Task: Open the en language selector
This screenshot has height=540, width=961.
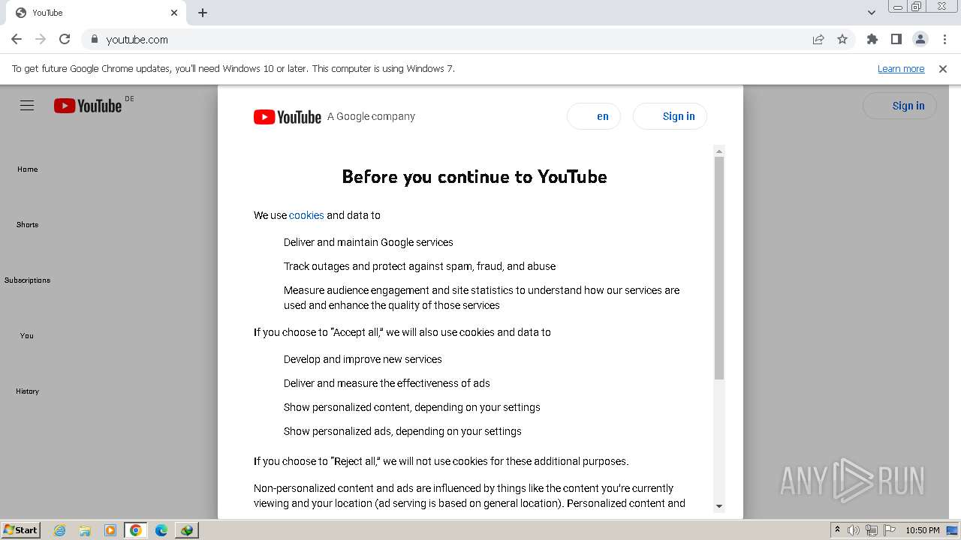Action: coord(594,116)
